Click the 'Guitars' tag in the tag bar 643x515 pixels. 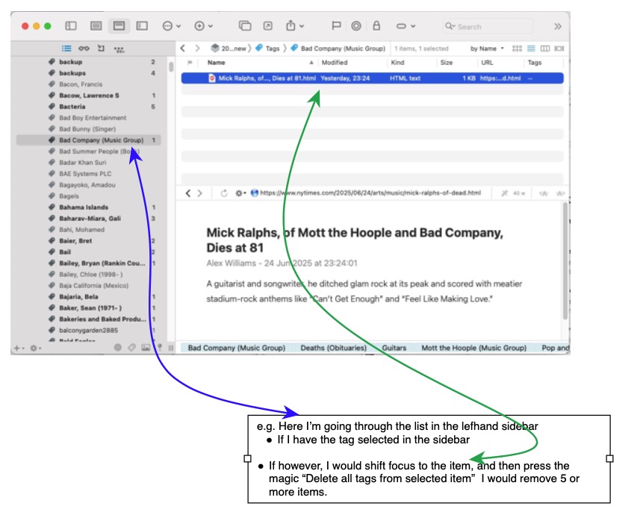[x=394, y=348]
